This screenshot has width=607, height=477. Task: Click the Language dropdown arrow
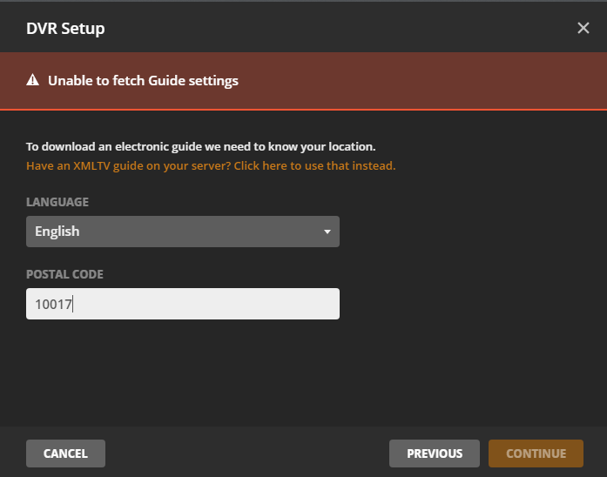click(x=327, y=232)
